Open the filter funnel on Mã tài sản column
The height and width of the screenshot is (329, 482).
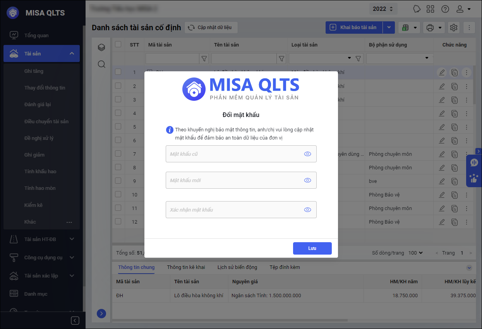[x=204, y=59]
